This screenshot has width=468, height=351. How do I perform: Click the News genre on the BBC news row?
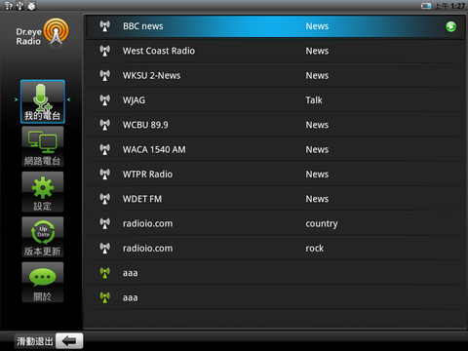tap(317, 26)
